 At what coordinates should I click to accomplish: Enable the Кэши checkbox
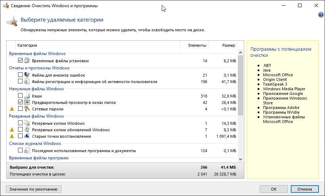[20, 96]
